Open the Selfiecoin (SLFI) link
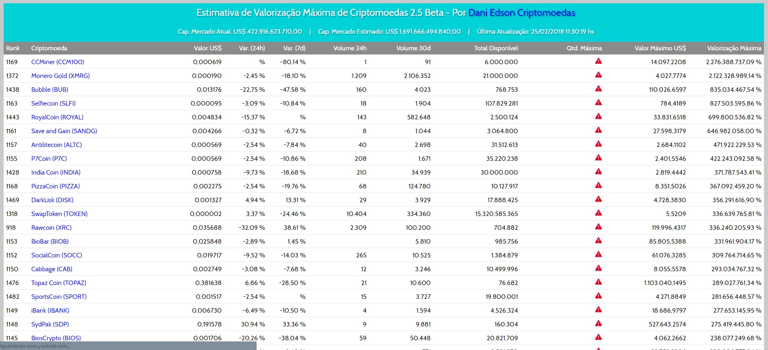This screenshot has width=768, height=350. (x=53, y=104)
